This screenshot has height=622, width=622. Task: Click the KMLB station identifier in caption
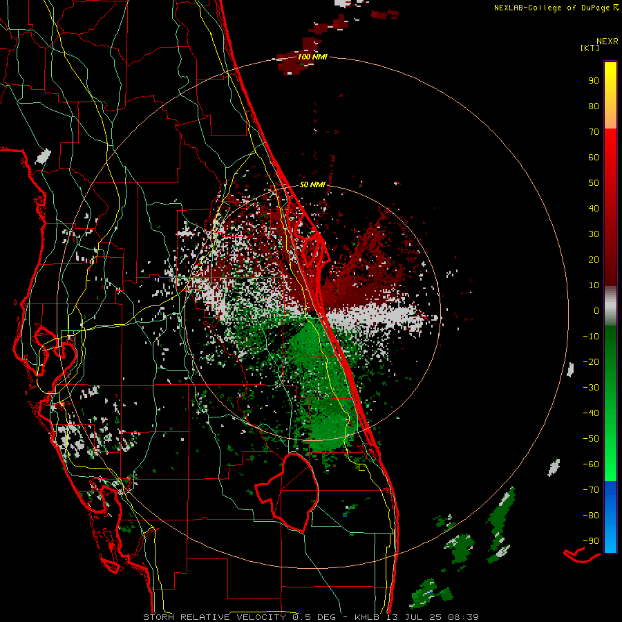[x=367, y=617]
